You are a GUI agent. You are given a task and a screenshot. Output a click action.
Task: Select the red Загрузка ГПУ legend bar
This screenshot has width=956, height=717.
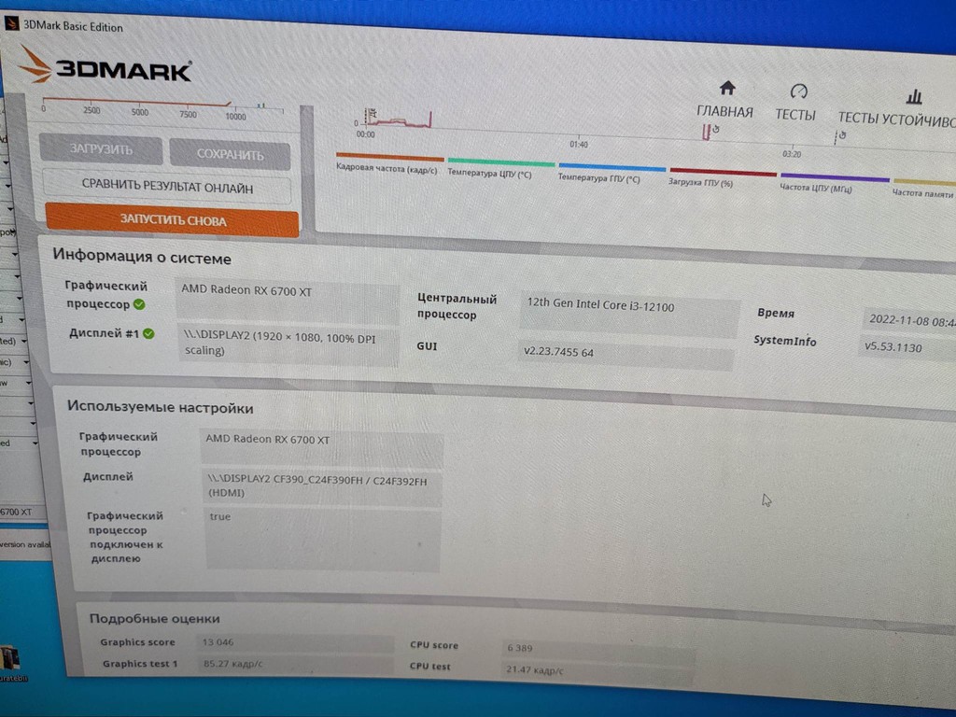pyautogui.click(x=724, y=172)
